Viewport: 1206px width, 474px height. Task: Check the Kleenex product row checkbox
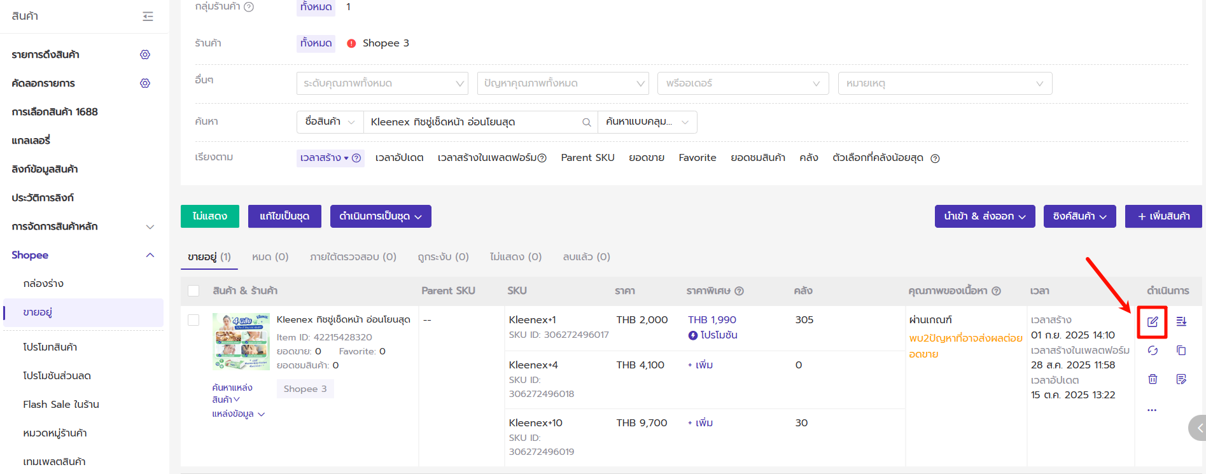193,320
